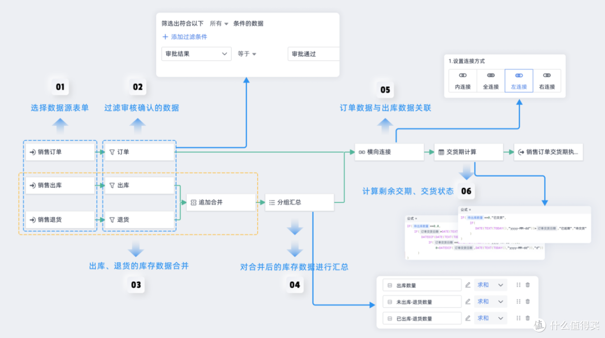The height and width of the screenshot is (338, 605).
Task: Click the 未出库-退货数量 field box
Action: tap(422, 302)
